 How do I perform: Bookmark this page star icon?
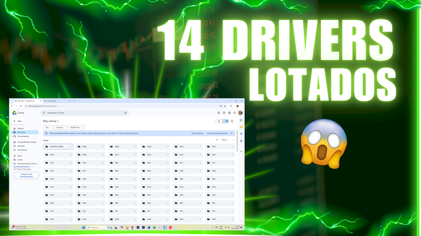point(225,106)
